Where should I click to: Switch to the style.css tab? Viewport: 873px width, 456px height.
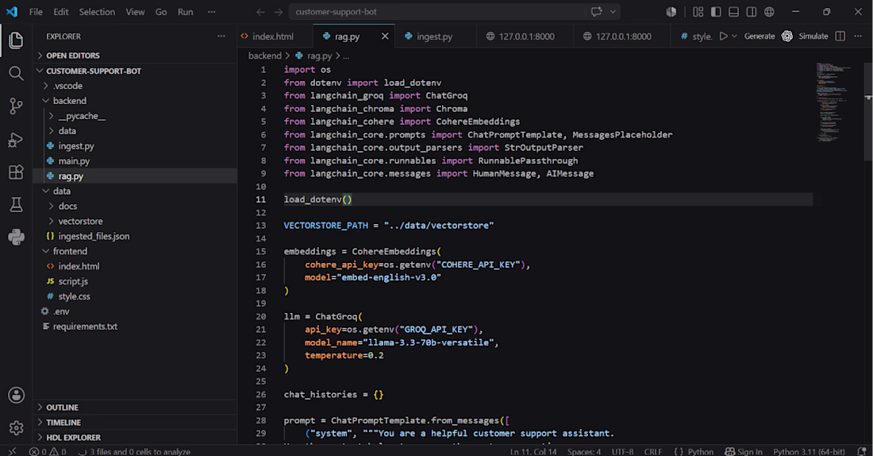click(697, 37)
